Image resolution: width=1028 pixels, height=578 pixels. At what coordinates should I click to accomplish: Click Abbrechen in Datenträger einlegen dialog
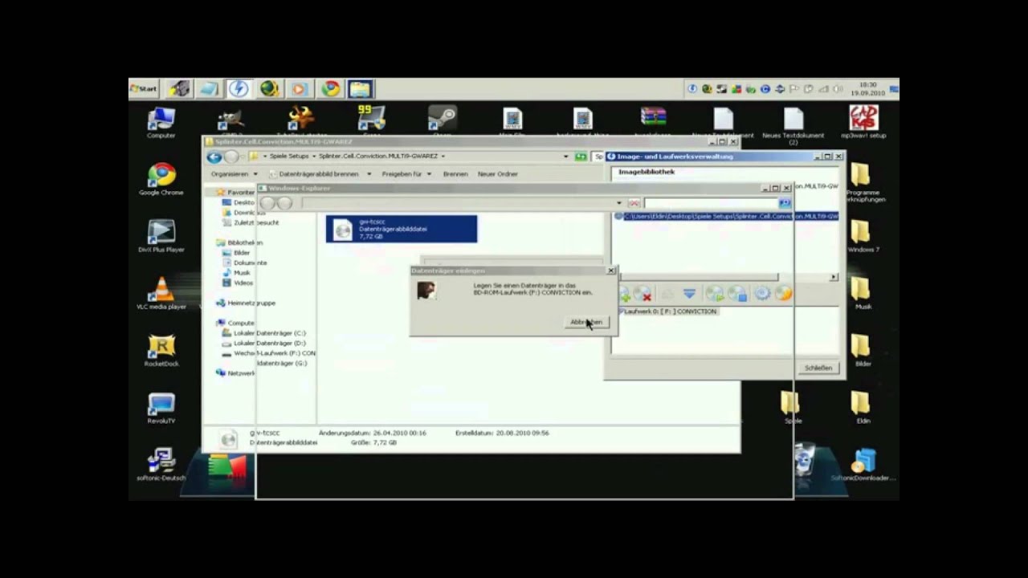pyautogui.click(x=586, y=322)
